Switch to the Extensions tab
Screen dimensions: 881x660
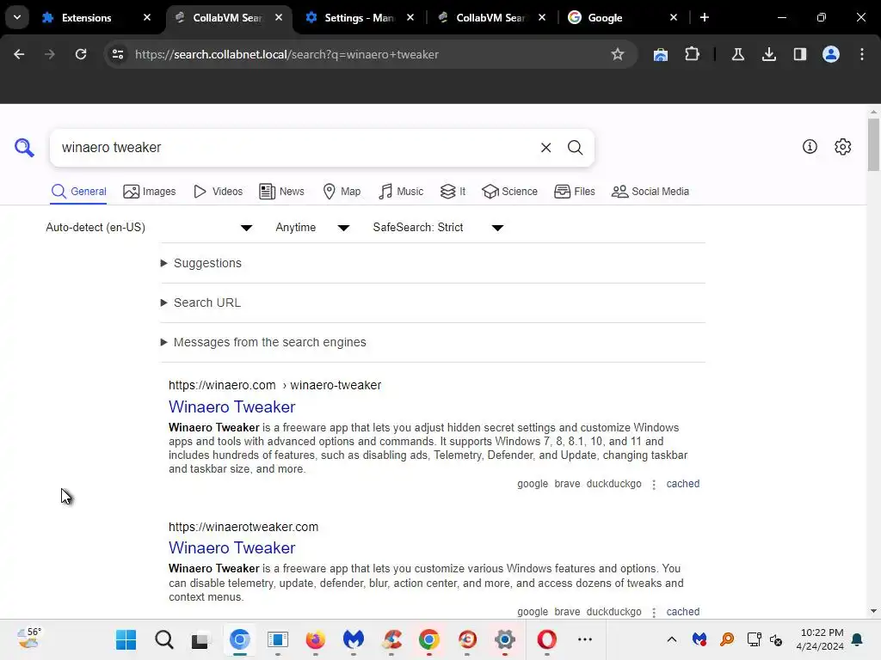pyautogui.click(x=85, y=17)
